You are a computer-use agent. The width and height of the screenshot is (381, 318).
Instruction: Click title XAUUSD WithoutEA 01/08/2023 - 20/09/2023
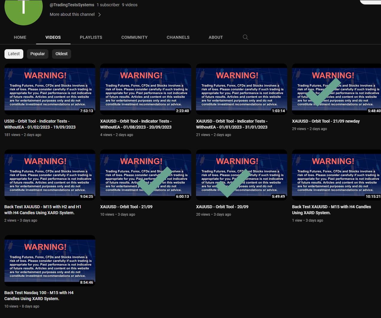coord(136,124)
